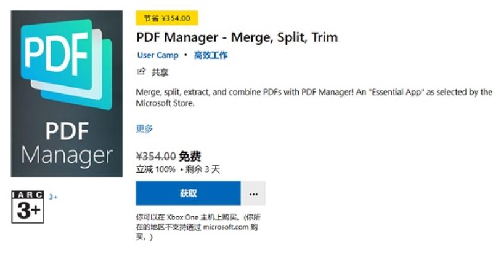Click the Merge, split, extract description paragraph
The width and height of the screenshot is (493, 253).
pos(314,98)
